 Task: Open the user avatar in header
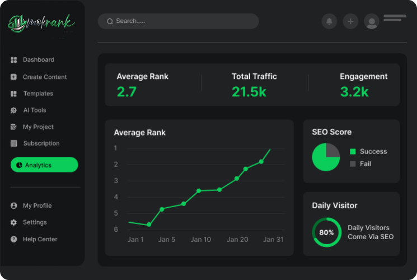(x=372, y=21)
